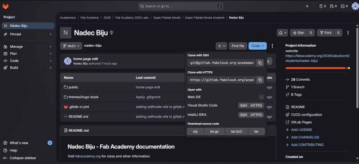The height and width of the screenshot is (164, 359).
Task: Open in Visual Studio Code via SSH
Action: click(x=243, y=105)
